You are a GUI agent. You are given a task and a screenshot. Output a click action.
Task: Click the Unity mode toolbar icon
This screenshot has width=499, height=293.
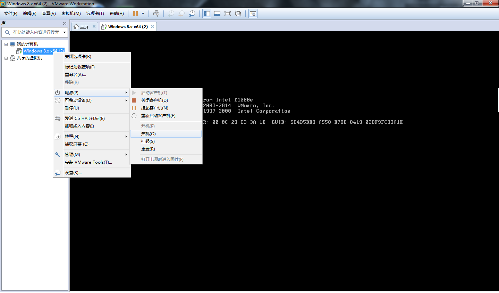238,14
